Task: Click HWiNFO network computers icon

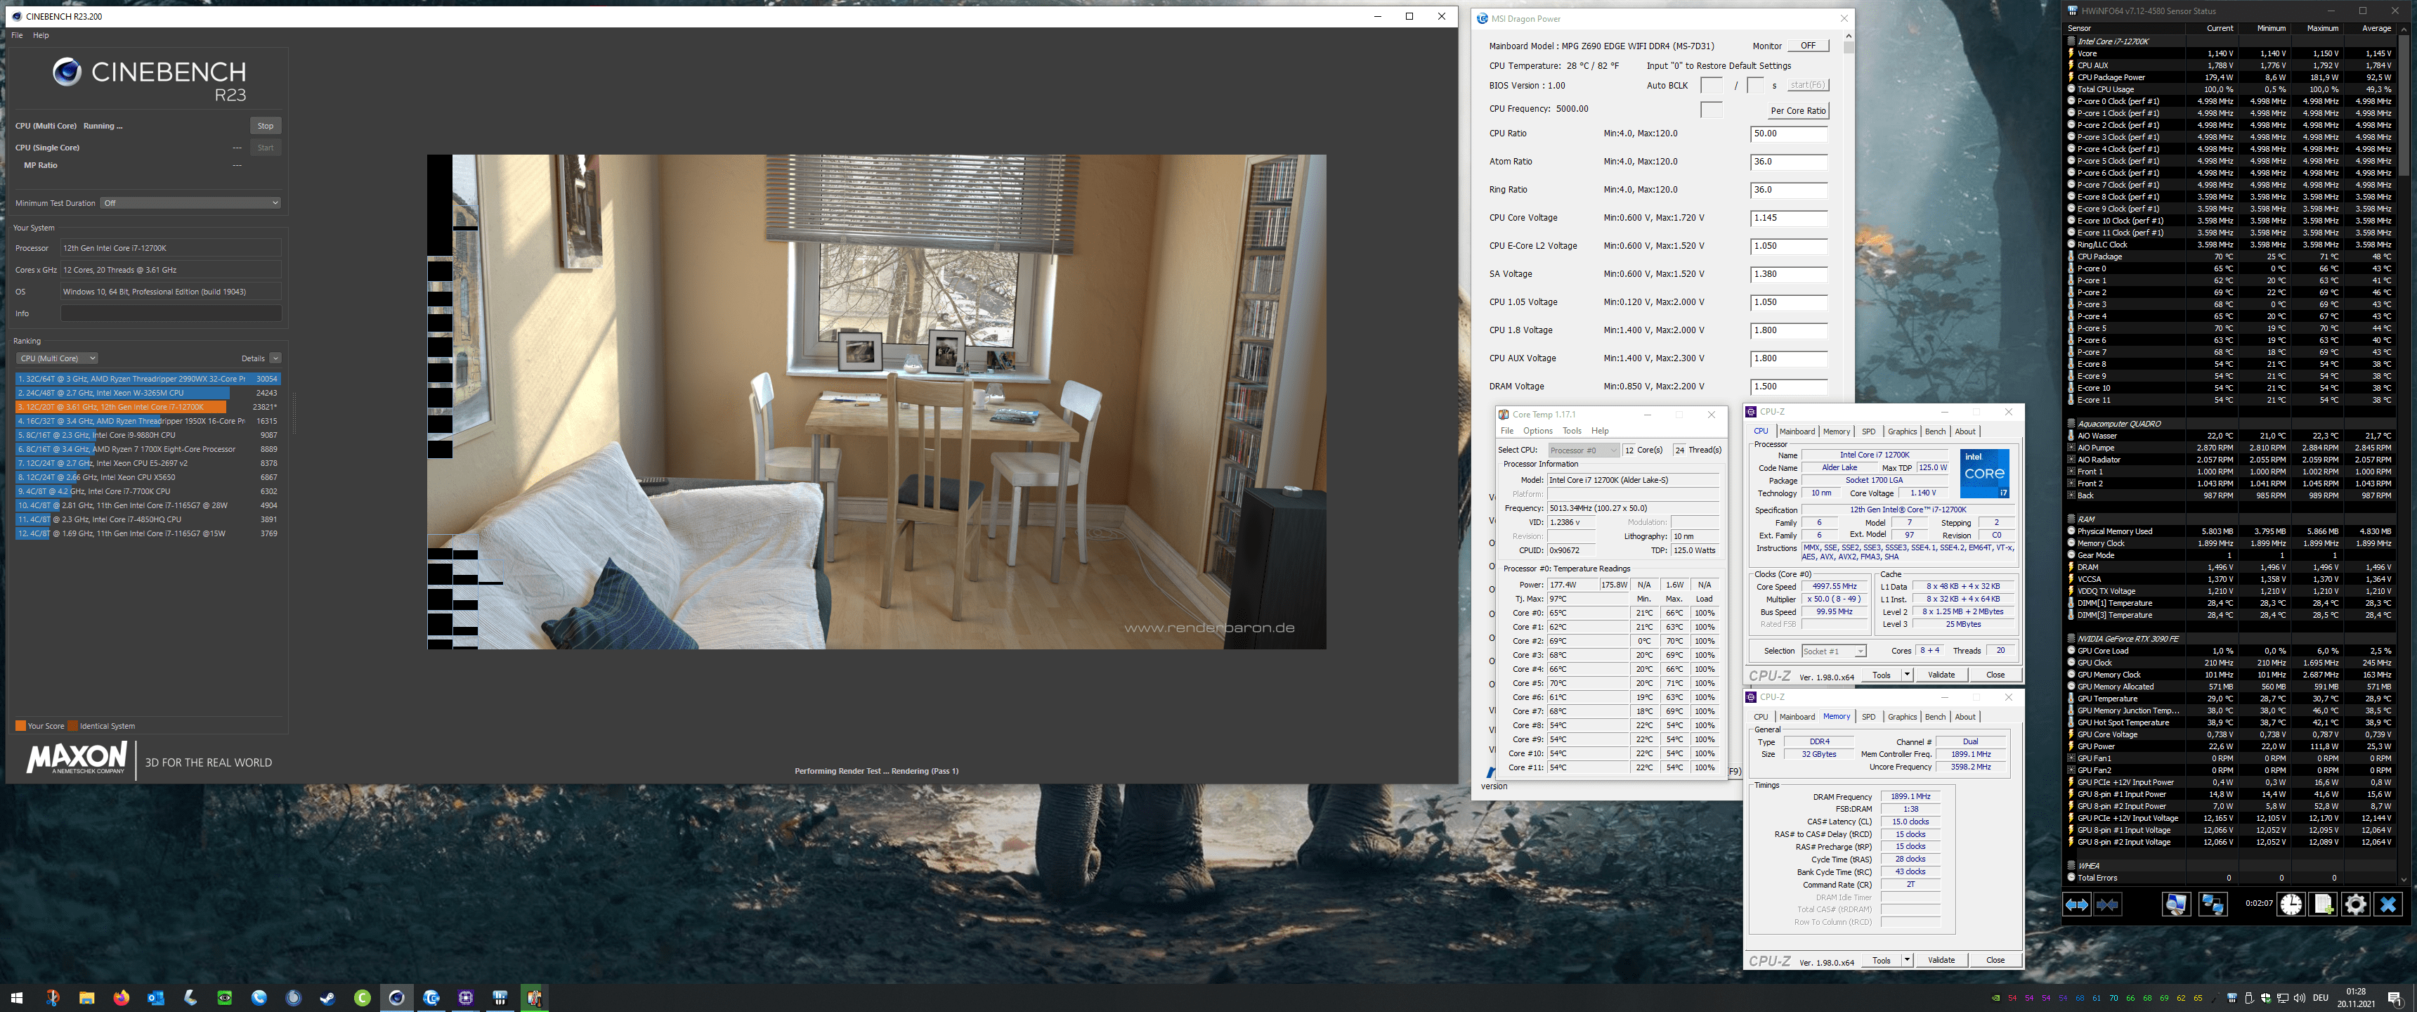Action: coord(2213,904)
